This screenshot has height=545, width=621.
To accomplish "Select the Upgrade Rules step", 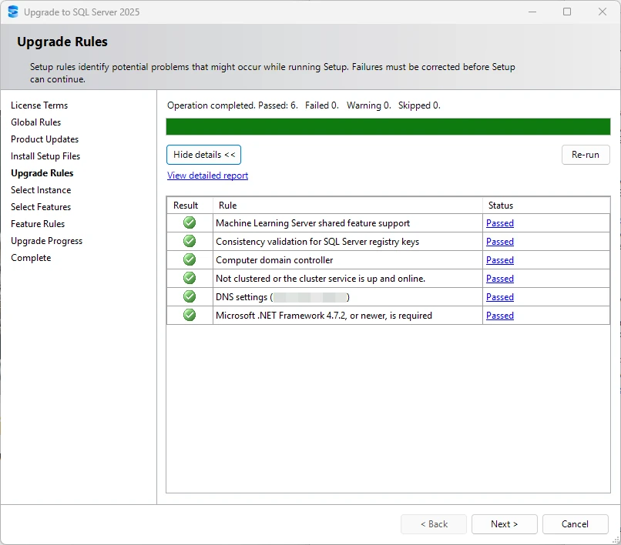I will [x=42, y=173].
